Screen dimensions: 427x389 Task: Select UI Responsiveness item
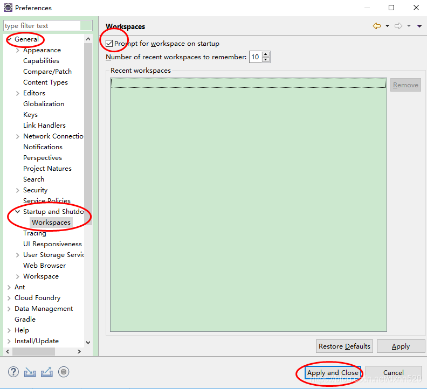(x=52, y=244)
